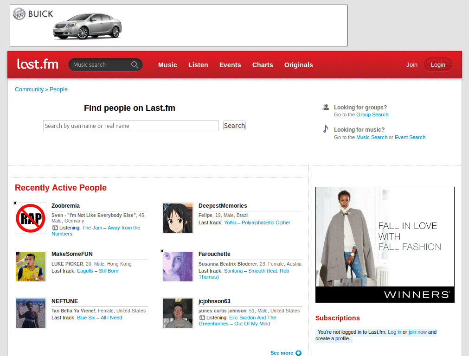Open MakeSomeFUN's avatar picture
This screenshot has height=356, width=475.
pyautogui.click(x=31, y=267)
